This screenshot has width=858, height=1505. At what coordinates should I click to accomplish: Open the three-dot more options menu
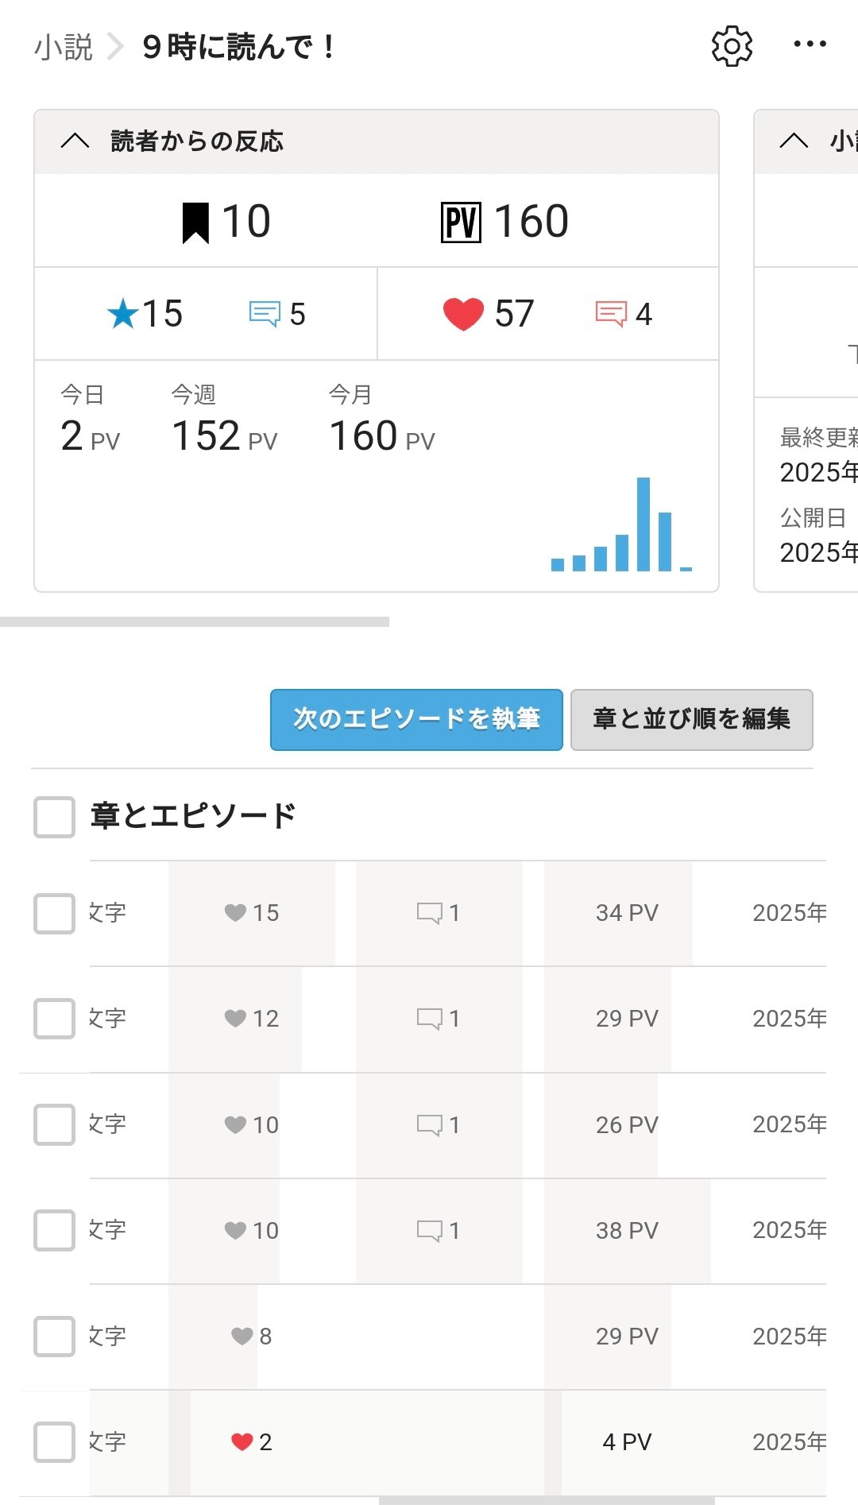[x=810, y=44]
